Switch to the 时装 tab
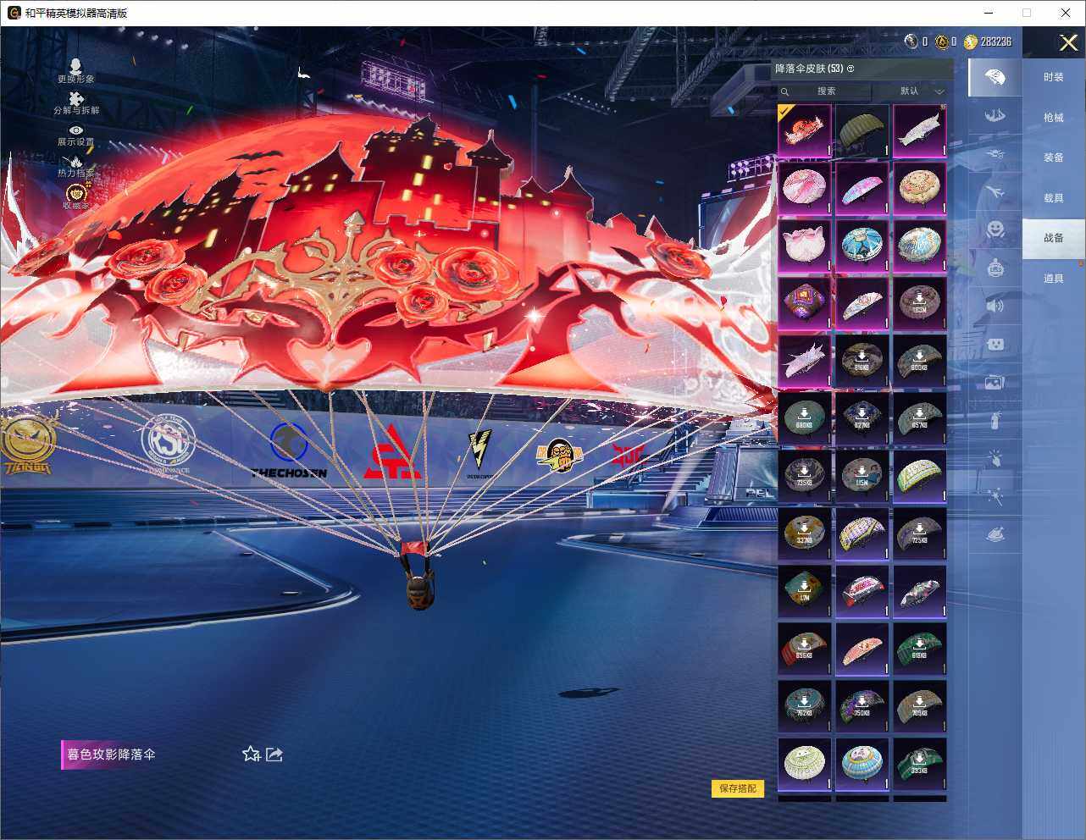This screenshot has height=840, width=1086. (x=1054, y=77)
